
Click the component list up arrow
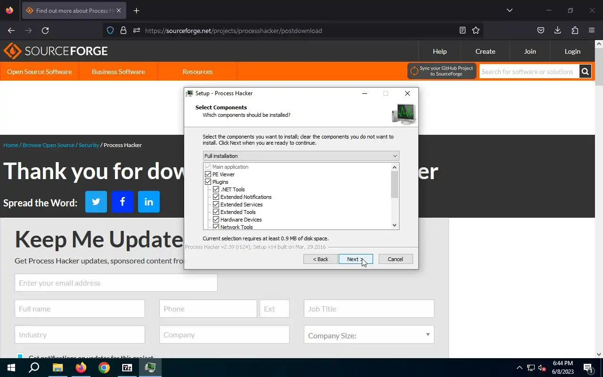tap(395, 167)
